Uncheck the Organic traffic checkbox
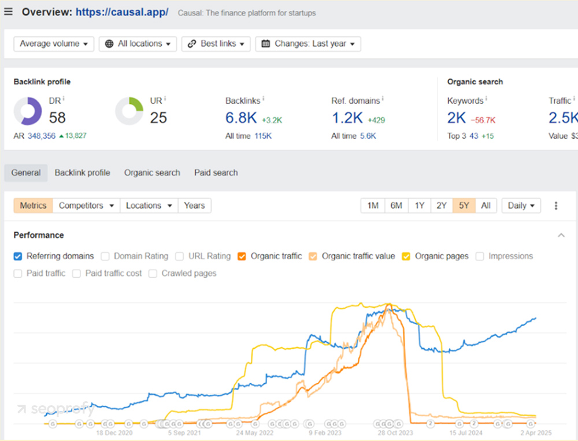The height and width of the screenshot is (441, 578). (242, 256)
